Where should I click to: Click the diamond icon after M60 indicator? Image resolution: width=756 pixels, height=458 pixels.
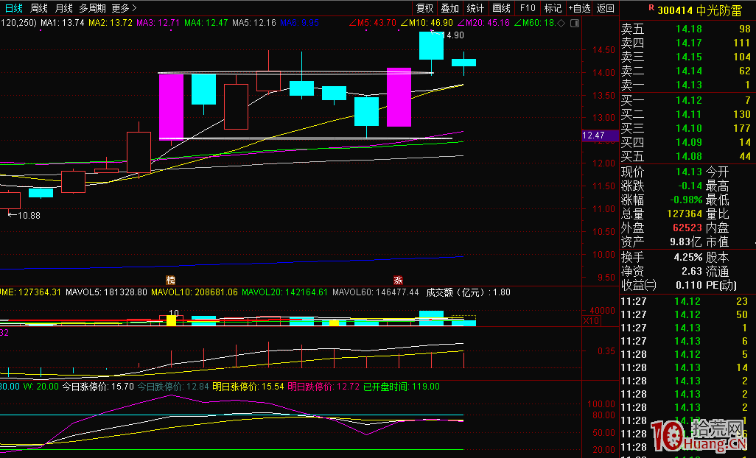point(561,23)
